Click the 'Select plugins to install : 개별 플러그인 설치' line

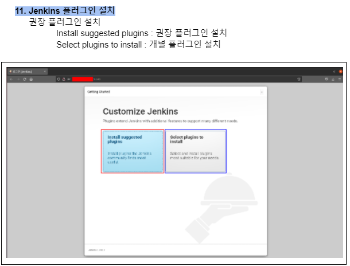pyautogui.click(x=138, y=44)
